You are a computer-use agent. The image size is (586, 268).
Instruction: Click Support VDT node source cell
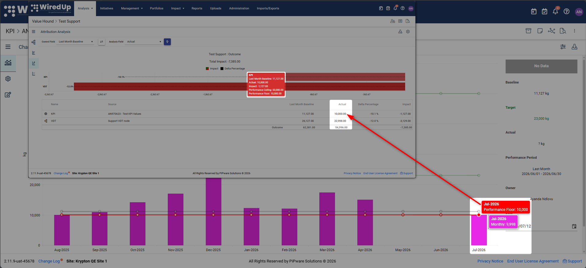(x=119, y=121)
